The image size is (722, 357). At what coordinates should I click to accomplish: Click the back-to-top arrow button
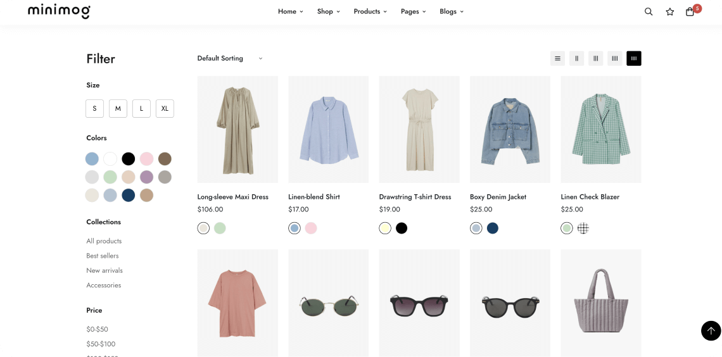tap(711, 330)
